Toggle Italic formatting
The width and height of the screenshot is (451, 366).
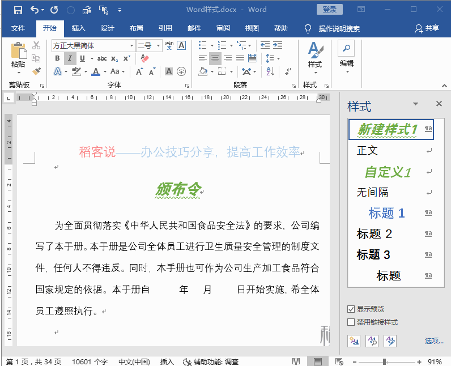pos(70,58)
